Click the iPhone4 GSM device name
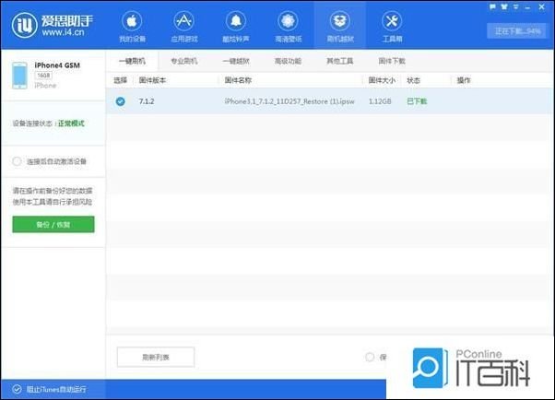Image resolution: width=555 pixels, height=400 pixels. click(x=57, y=65)
